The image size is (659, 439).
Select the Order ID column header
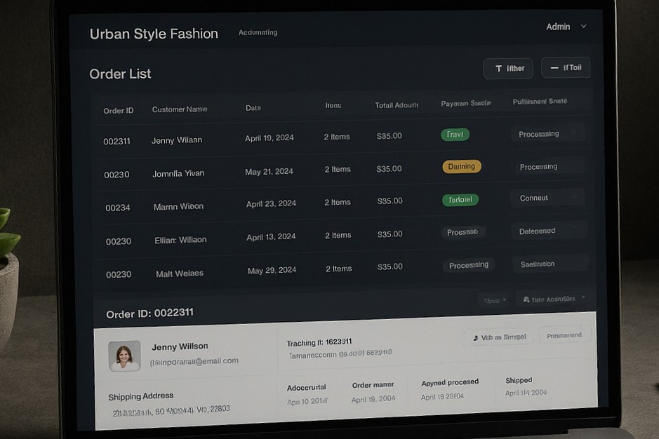pos(118,110)
